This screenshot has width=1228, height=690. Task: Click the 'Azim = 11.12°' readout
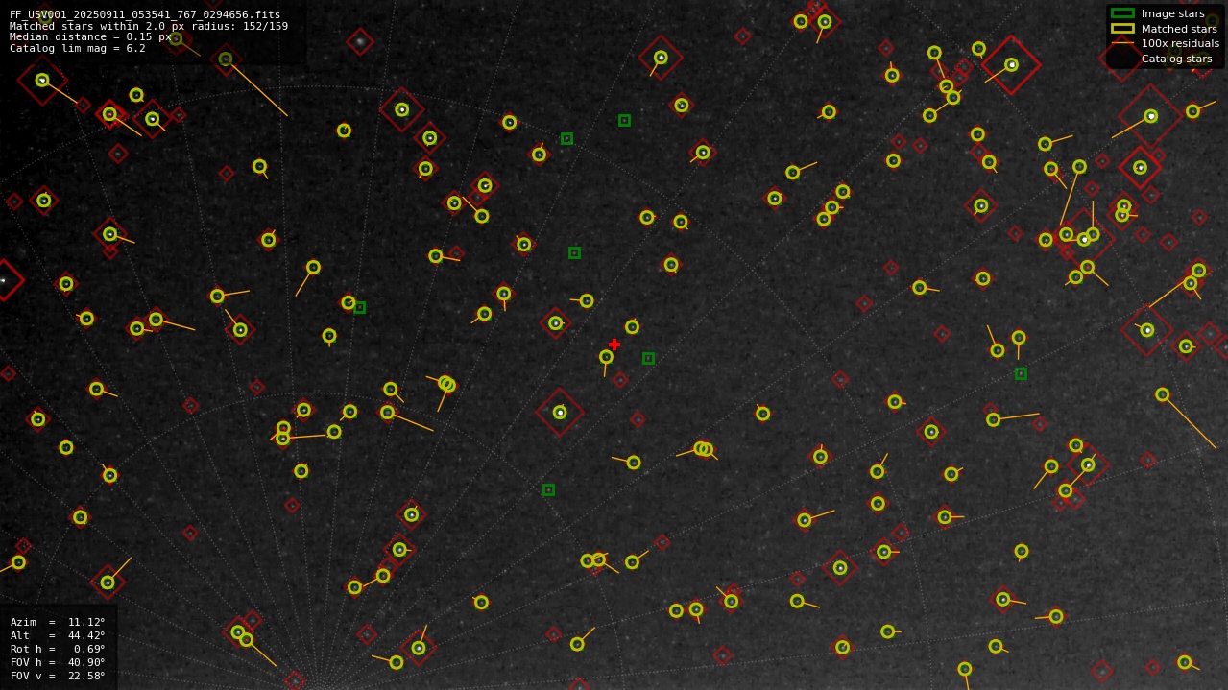point(58,622)
